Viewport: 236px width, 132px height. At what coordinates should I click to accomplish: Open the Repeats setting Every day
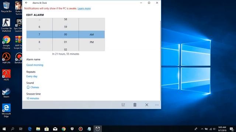coord(32,76)
